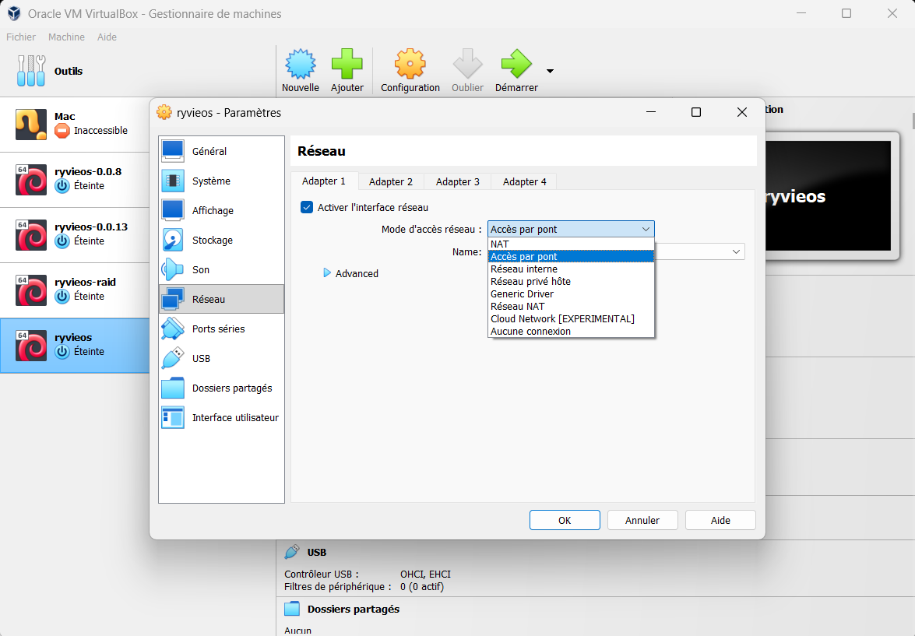Viewport: 915px width, 636px height.
Task: Click the gear icon in Paramètres title bar
Action: (x=164, y=112)
